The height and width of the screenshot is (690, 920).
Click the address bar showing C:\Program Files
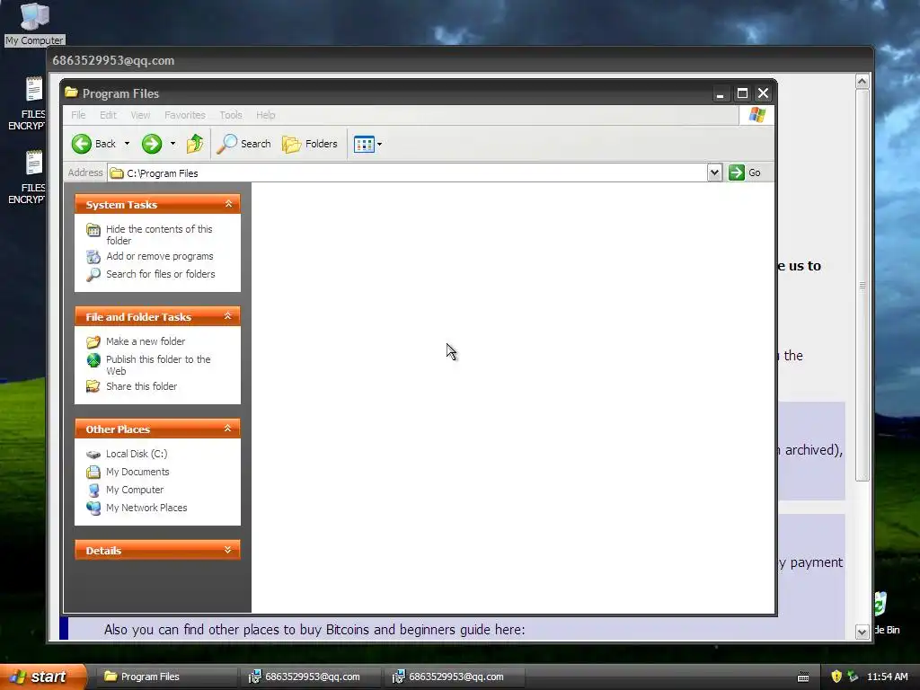(x=408, y=173)
